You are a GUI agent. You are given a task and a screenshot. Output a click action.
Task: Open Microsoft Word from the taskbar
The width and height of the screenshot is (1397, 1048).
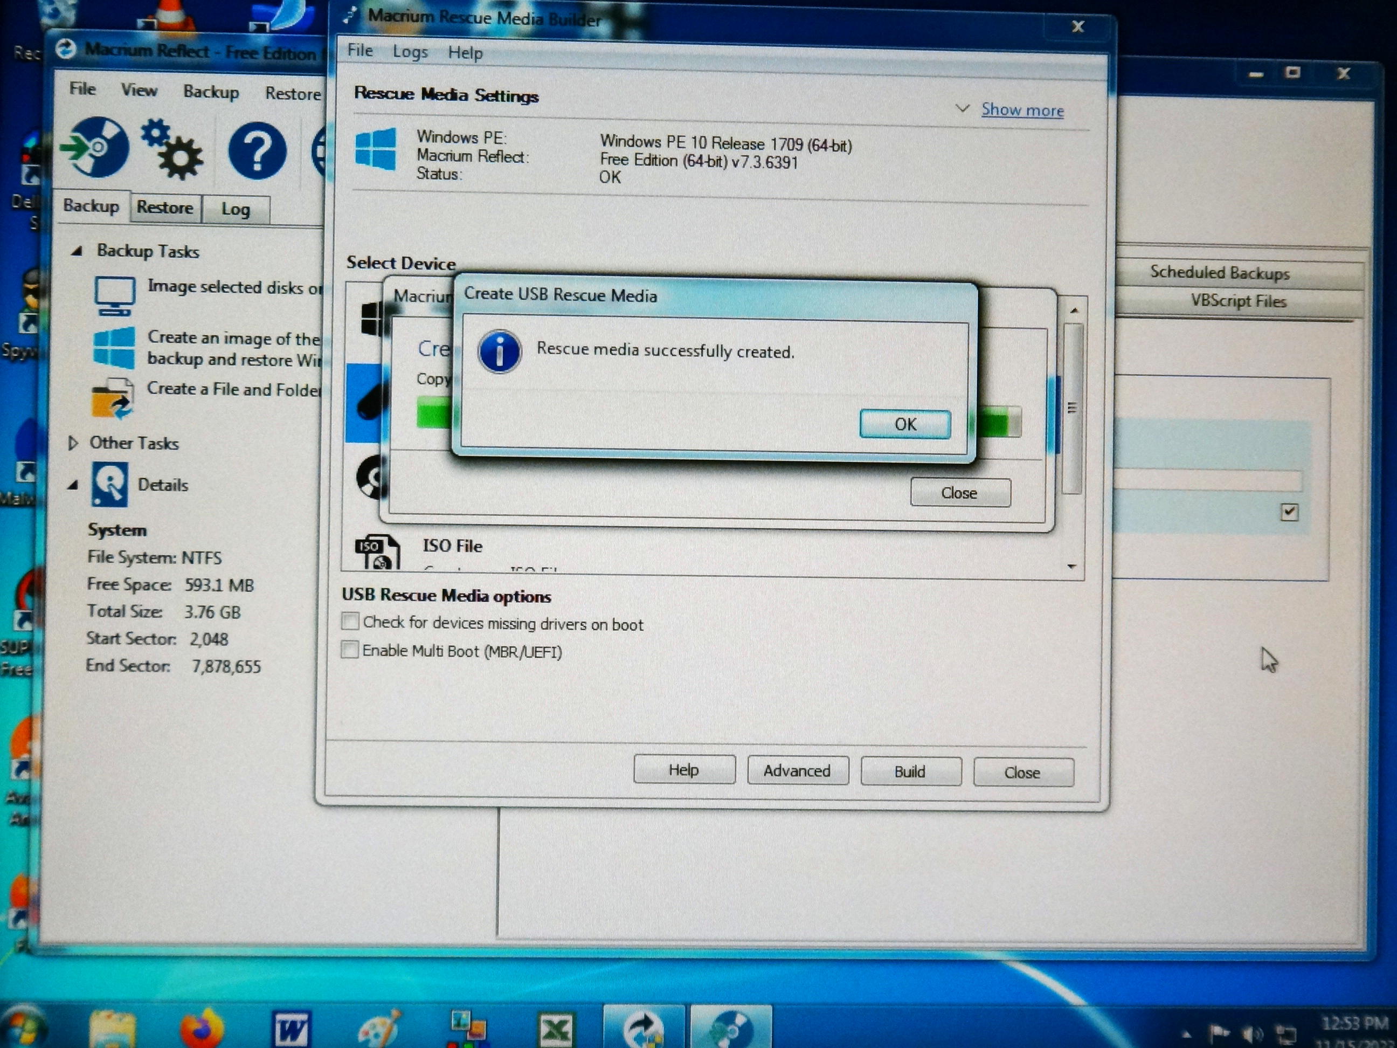(x=291, y=1030)
